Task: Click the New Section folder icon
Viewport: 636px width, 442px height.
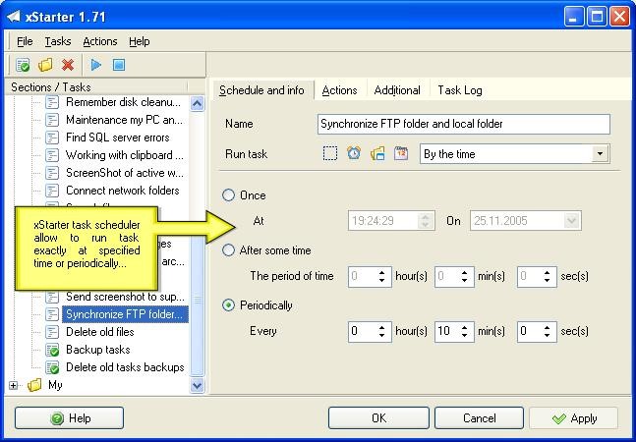Action: [45, 66]
